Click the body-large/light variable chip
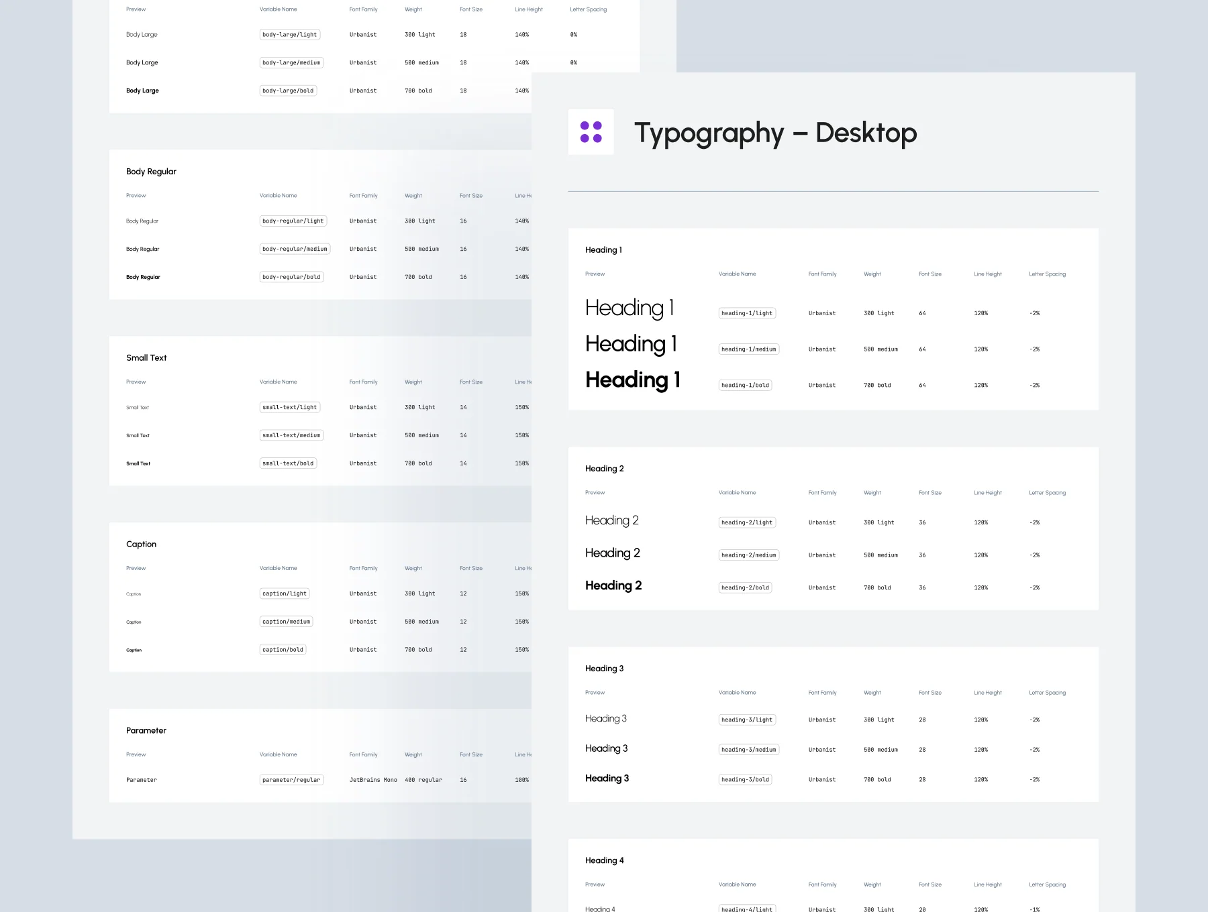This screenshot has width=1208, height=912. [x=290, y=35]
